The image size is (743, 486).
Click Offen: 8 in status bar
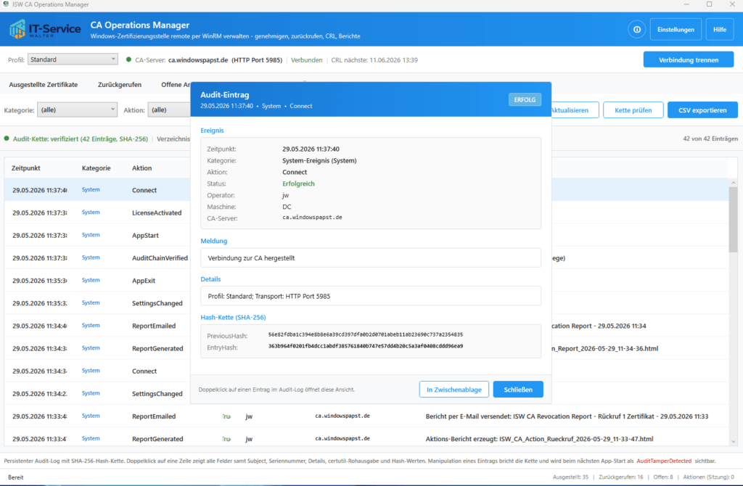663,477
